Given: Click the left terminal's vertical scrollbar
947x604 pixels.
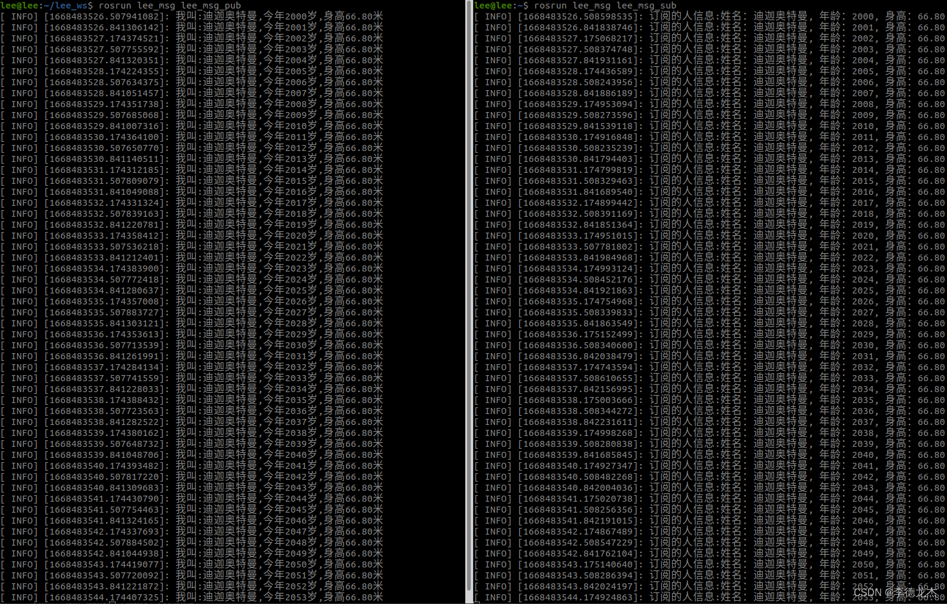Looking at the screenshot, I should [468, 295].
